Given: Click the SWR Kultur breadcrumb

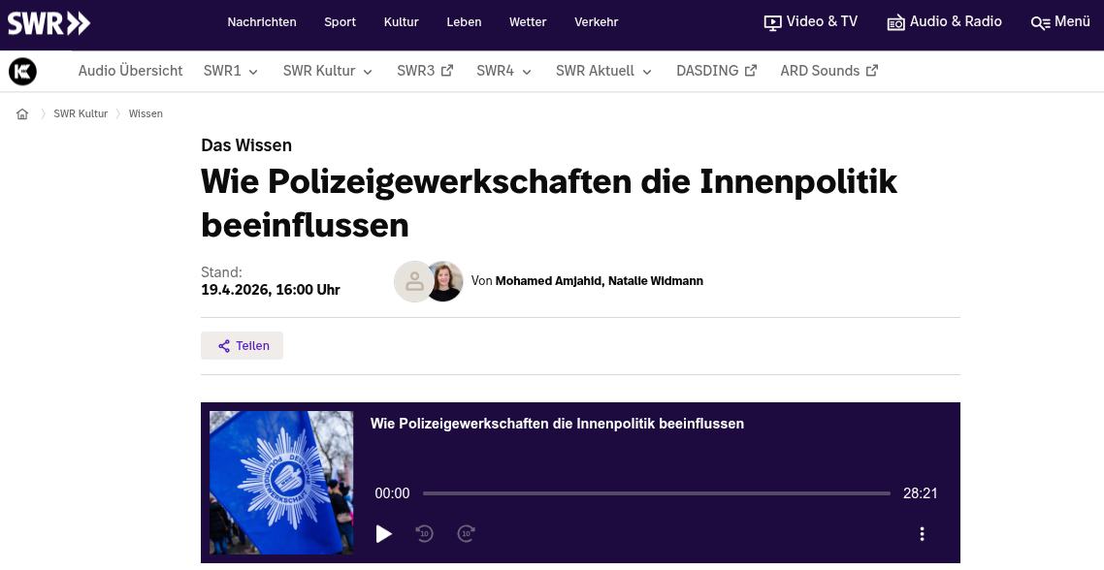Looking at the screenshot, I should (81, 114).
